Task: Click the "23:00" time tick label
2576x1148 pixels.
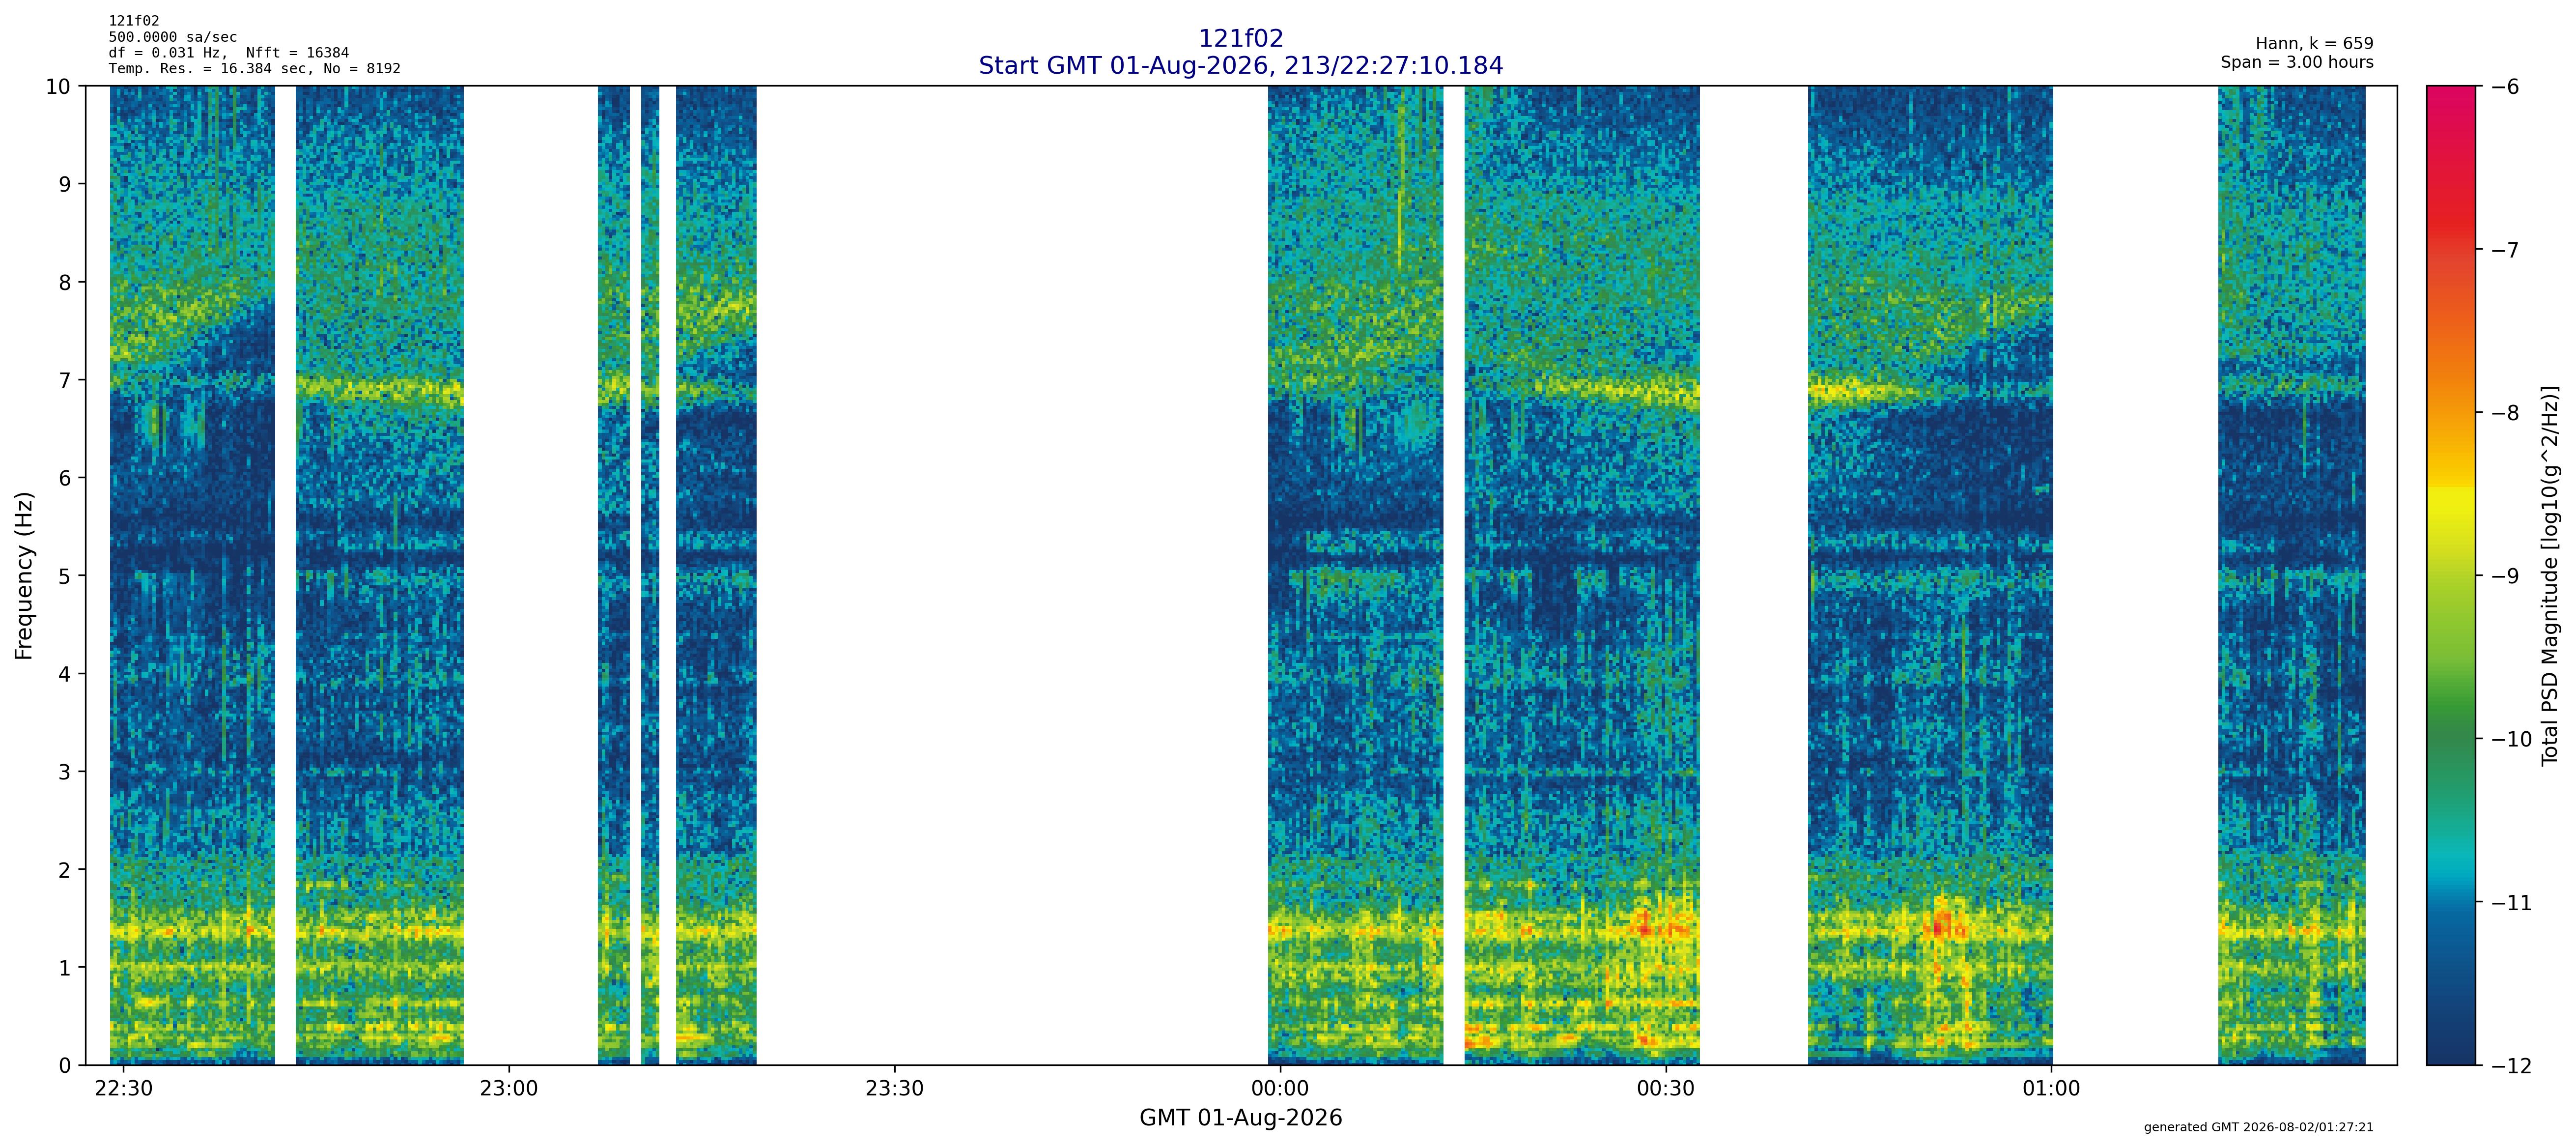Action: click(x=509, y=1088)
